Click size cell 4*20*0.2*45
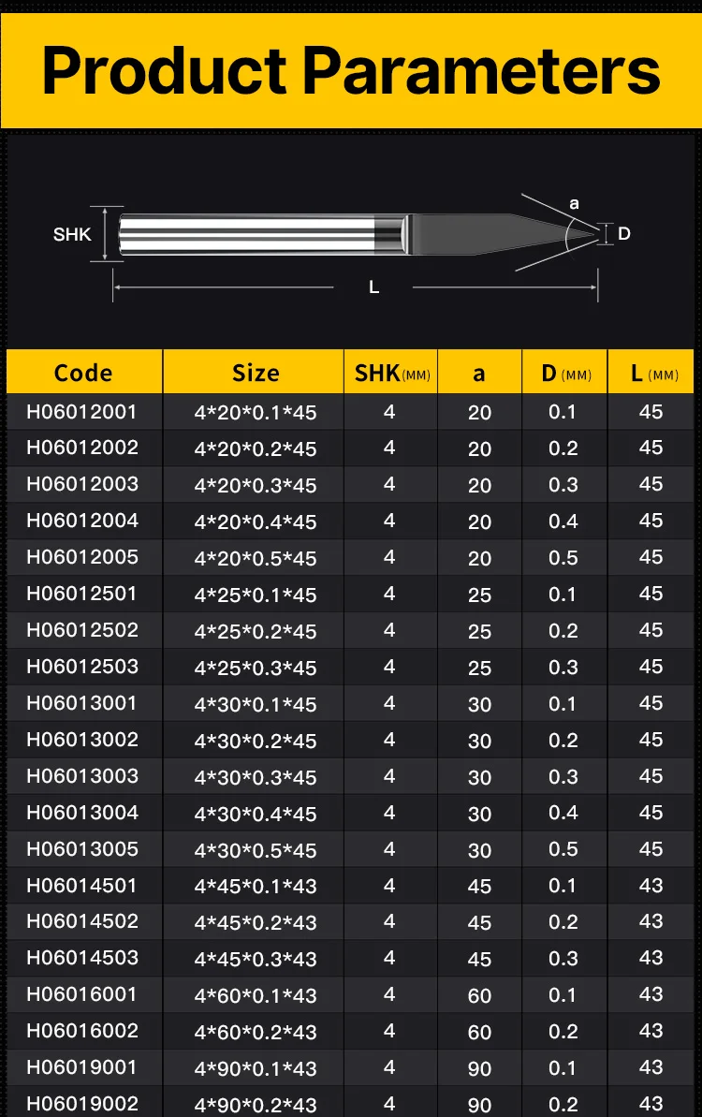Screen dimensions: 702x1117 click(256, 448)
